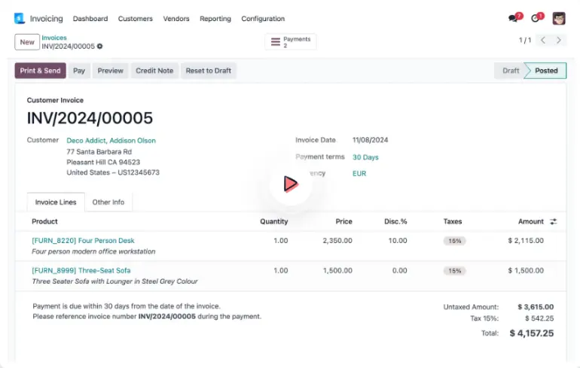Open the Payments smart button
The image size is (580, 368).
coord(291,42)
